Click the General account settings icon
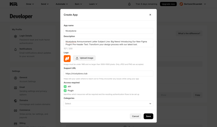This screenshot has height=127, width=217. [x=15, y=78]
